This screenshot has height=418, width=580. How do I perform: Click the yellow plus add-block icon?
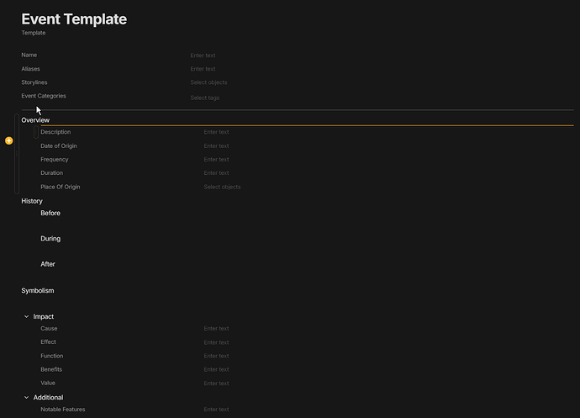click(x=9, y=140)
